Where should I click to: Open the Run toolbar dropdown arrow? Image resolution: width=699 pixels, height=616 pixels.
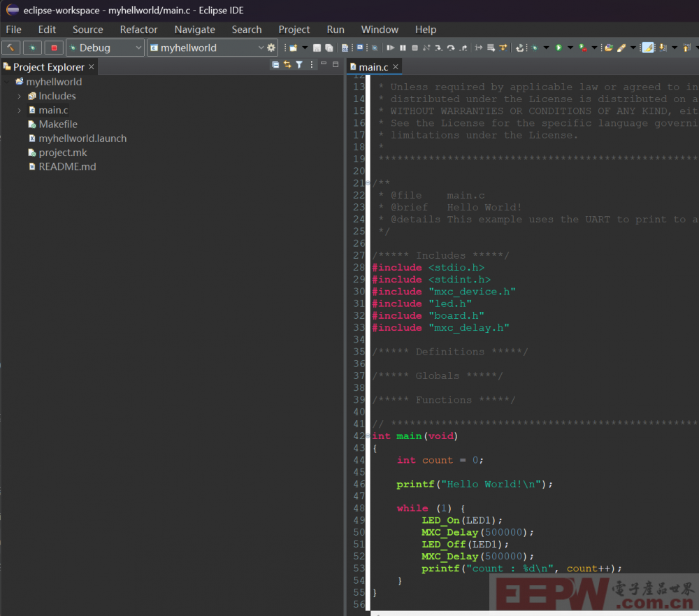click(x=570, y=48)
